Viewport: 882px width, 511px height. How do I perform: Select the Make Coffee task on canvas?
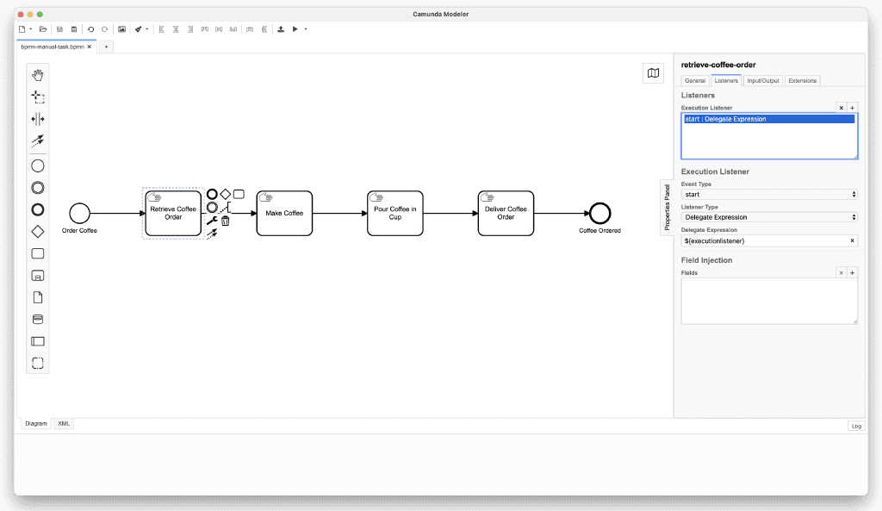(284, 213)
